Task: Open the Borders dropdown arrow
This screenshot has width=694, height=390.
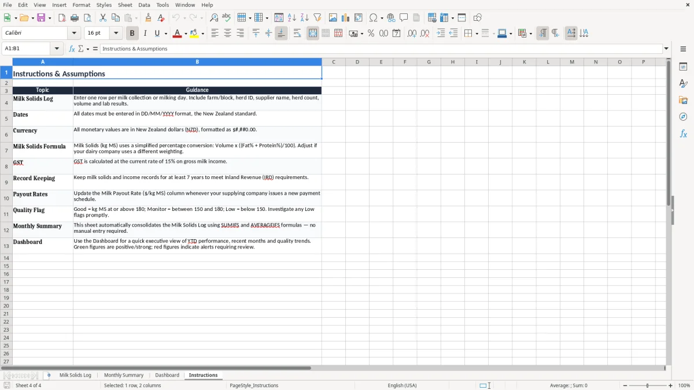Action: [x=476, y=34]
